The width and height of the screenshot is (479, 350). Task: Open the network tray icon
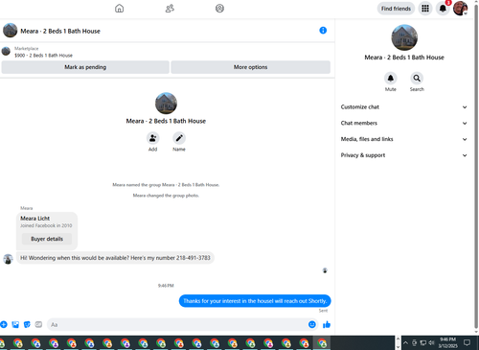coord(422,342)
